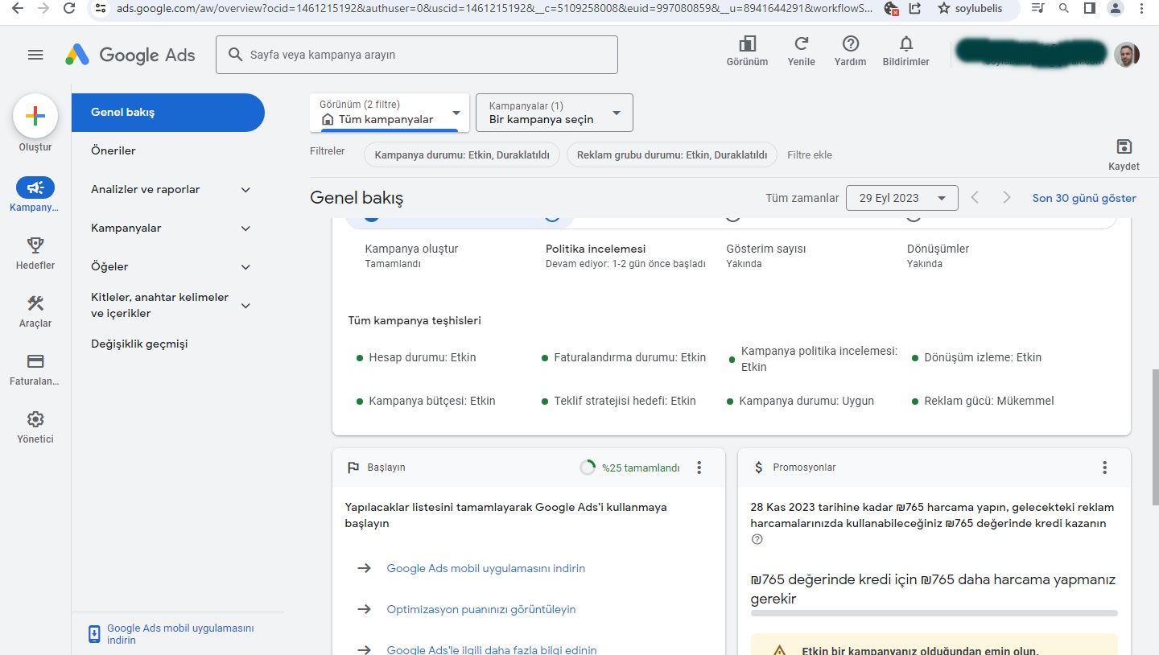Click the Kaydet save icon
The image size is (1159, 655).
coord(1124,146)
